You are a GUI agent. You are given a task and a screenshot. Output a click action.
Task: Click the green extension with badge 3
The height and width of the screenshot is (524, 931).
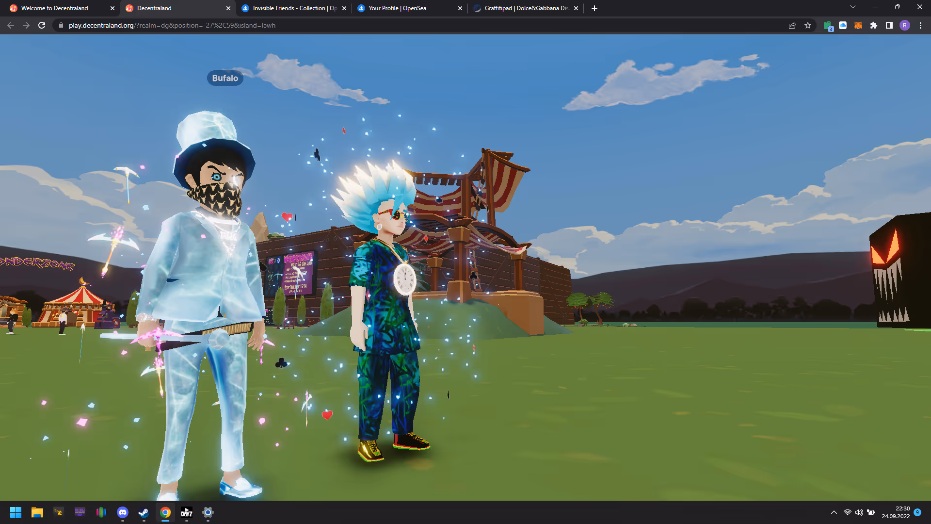coord(828,26)
